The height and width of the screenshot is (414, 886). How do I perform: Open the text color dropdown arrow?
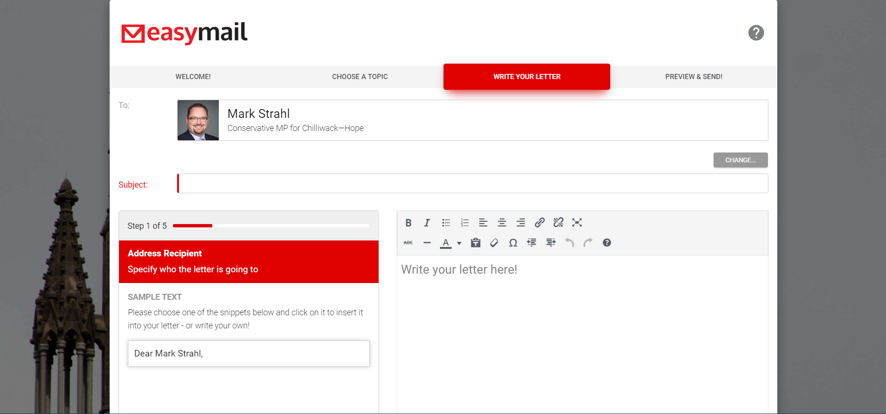459,243
